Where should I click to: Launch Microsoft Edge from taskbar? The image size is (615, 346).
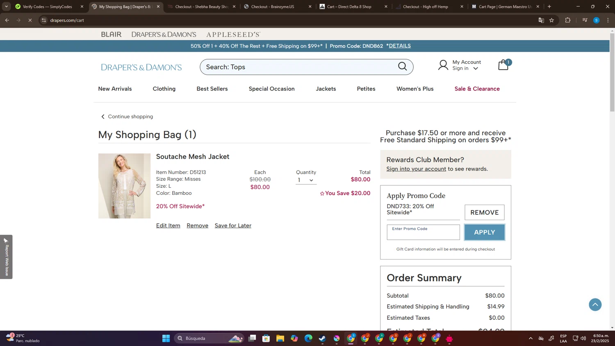[x=308, y=338]
